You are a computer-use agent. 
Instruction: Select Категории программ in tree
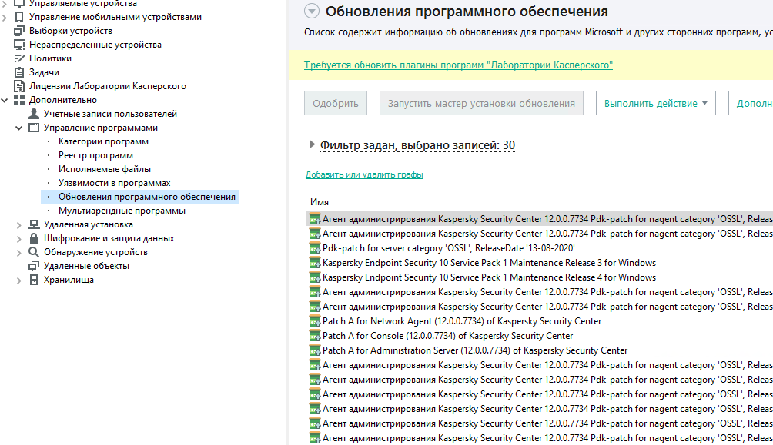tap(103, 141)
